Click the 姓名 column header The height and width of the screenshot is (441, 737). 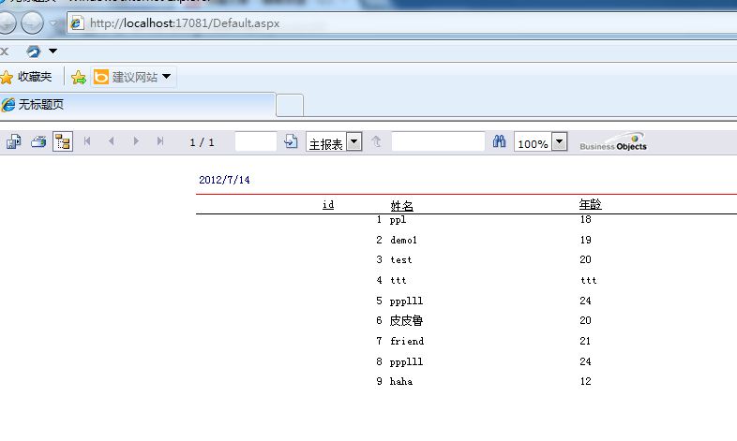[402, 205]
